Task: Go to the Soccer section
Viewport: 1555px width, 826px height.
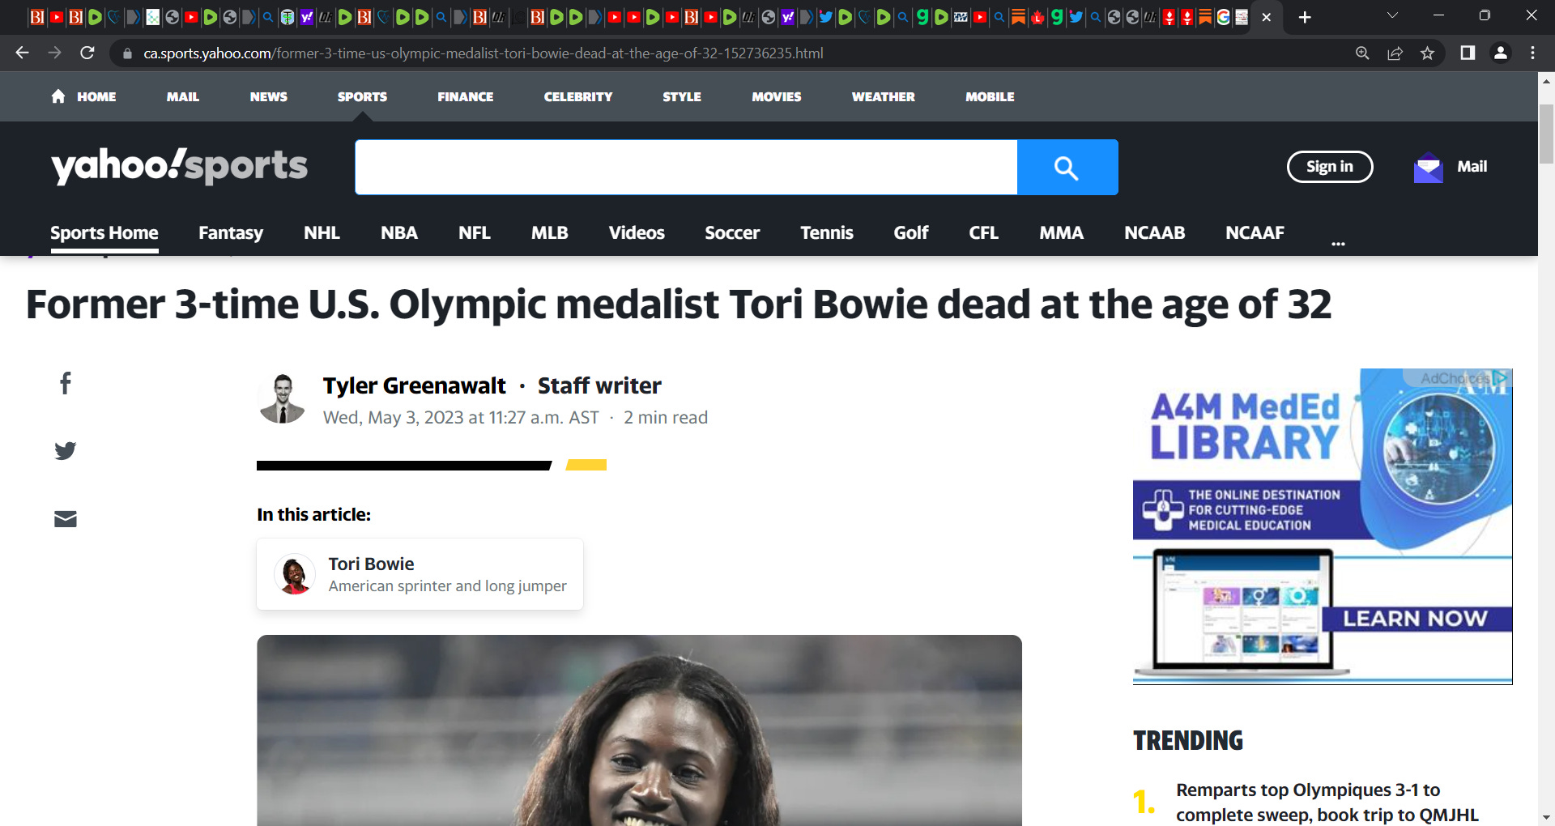Action: click(732, 233)
